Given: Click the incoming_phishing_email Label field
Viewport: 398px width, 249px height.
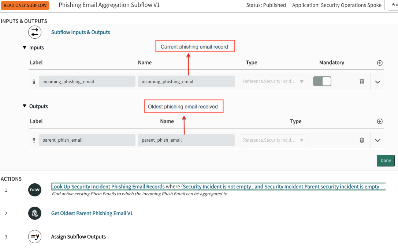Looking at the screenshot, I should click(x=87, y=81).
